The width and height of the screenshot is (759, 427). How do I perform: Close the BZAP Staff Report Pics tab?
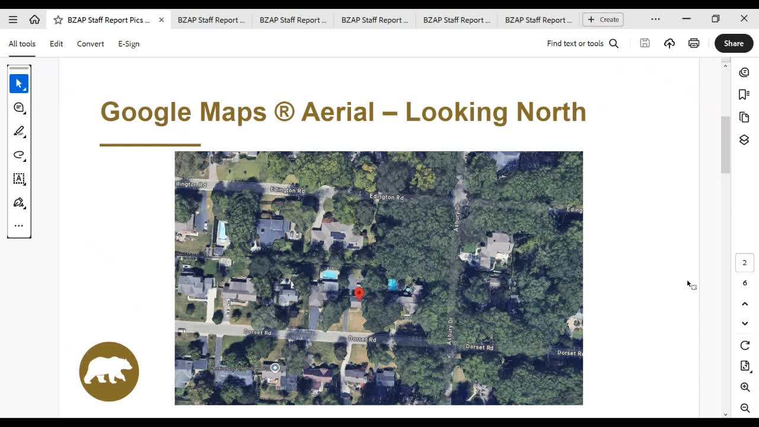coord(161,20)
